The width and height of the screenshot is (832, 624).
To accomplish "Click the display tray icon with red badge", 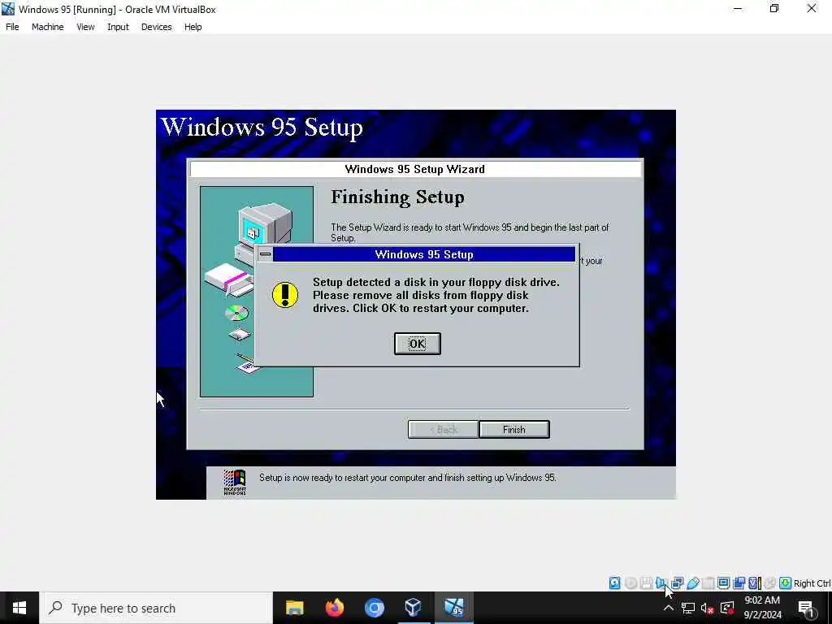I will [x=727, y=608].
